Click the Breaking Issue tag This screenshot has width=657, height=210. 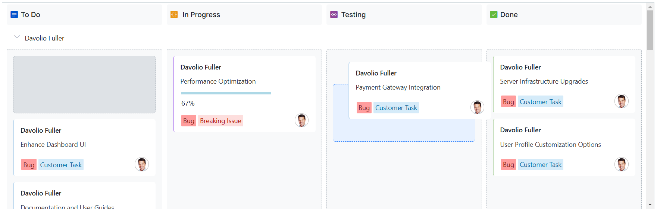coord(220,121)
